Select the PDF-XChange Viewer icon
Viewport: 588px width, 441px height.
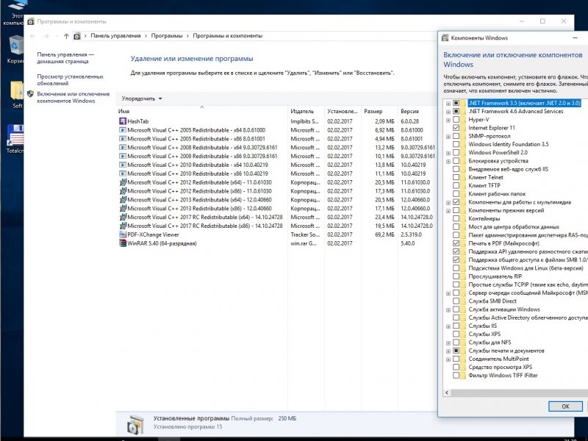[123, 234]
